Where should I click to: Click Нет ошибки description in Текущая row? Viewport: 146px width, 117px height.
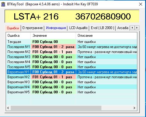(87, 42)
